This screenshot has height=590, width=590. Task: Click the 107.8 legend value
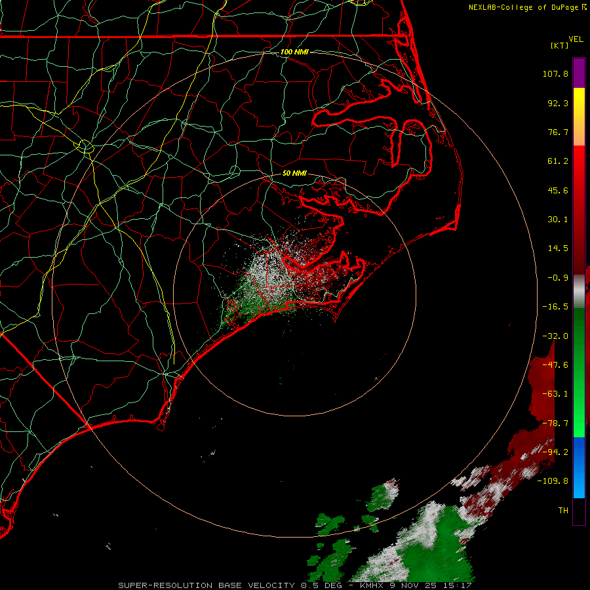click(555, 73)
